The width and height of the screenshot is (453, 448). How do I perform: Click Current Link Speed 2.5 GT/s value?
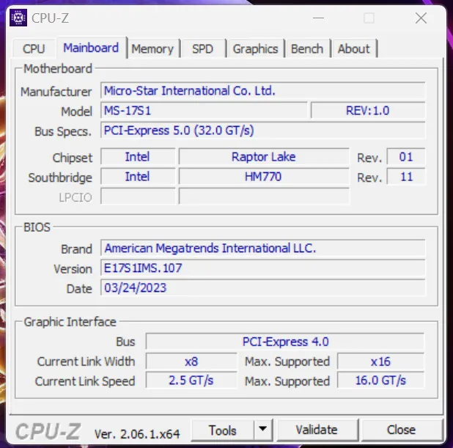coord(191,381)
